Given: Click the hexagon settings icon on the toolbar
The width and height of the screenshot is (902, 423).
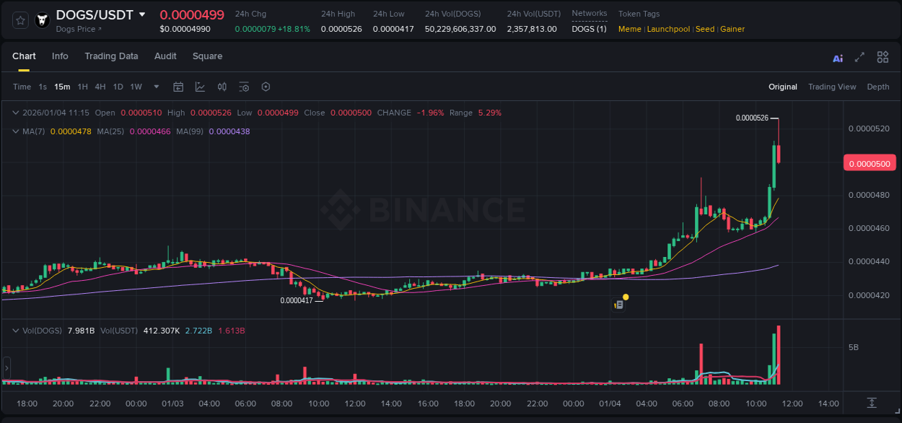Looking at the screenshot, I should pyautogui.click(x=266, y=87).
